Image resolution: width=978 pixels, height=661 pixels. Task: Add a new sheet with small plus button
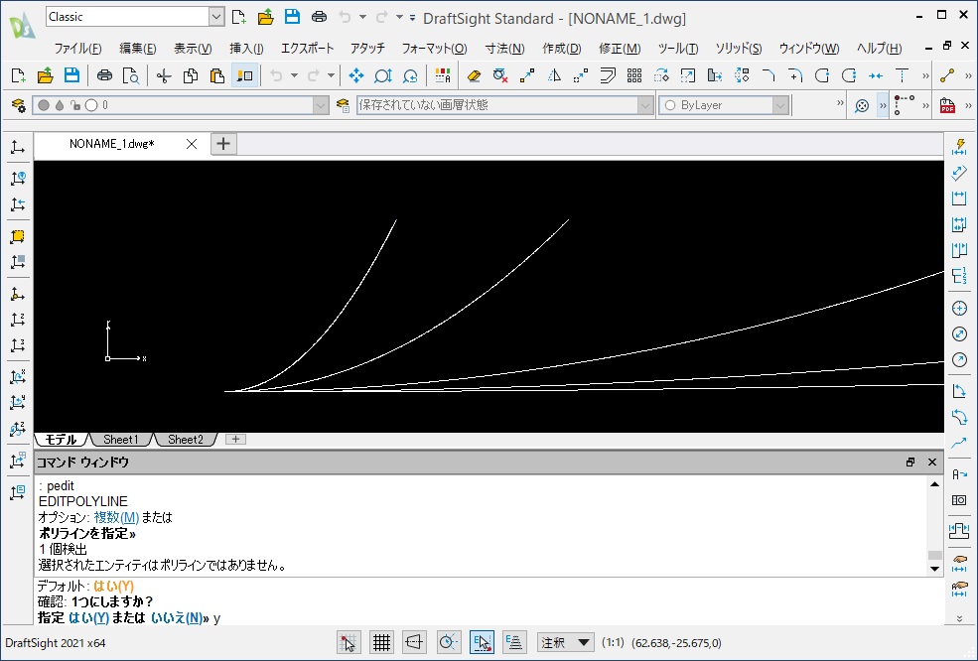pyautogui.click(x=235, y=440)
